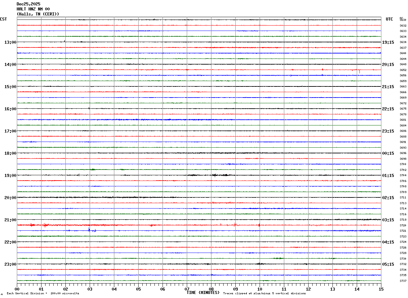
Task: Click the DC offset value 3640
Action: click(x=403, y=53)
